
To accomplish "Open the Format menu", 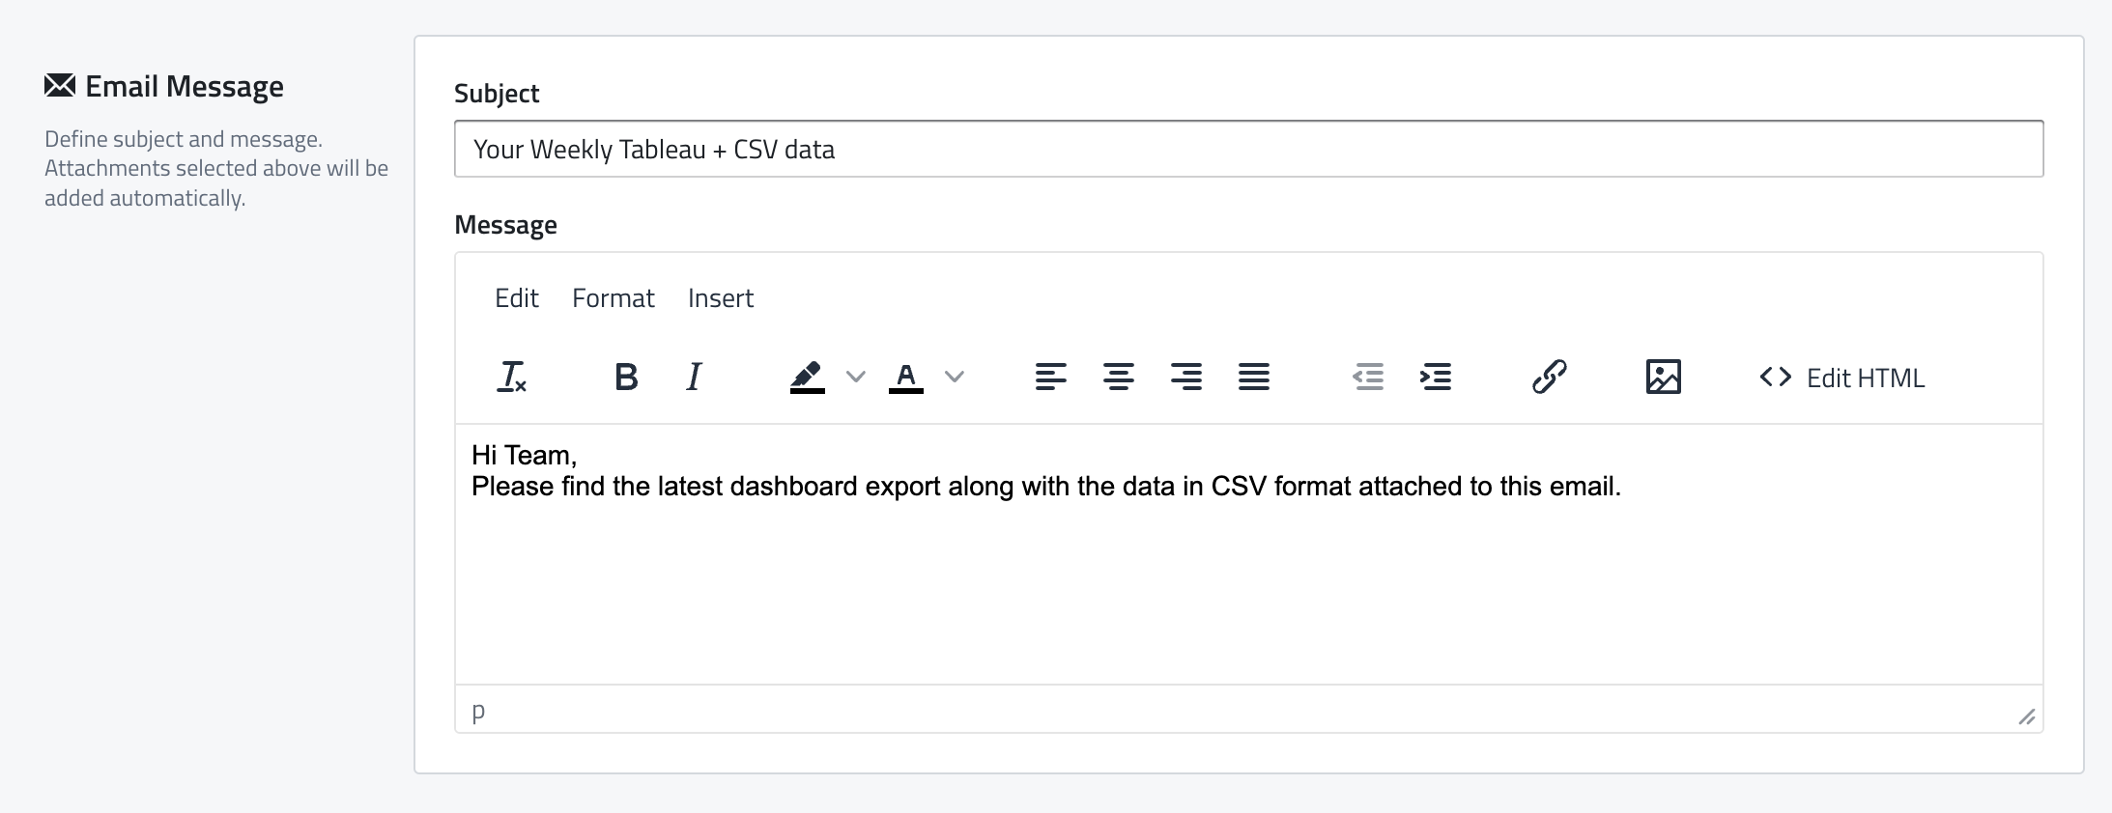I will [x=614, y=298].
